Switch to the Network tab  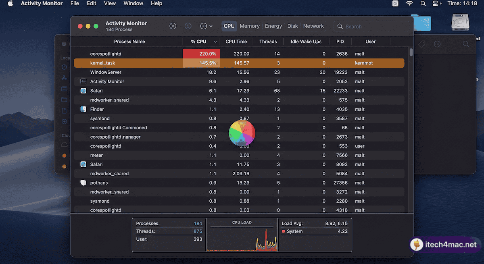click(313, 26)
